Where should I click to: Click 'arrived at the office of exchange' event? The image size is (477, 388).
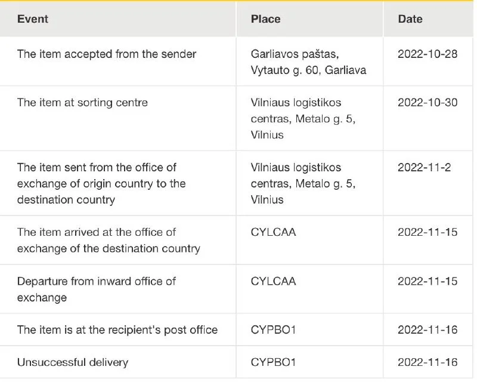[109, 240]
